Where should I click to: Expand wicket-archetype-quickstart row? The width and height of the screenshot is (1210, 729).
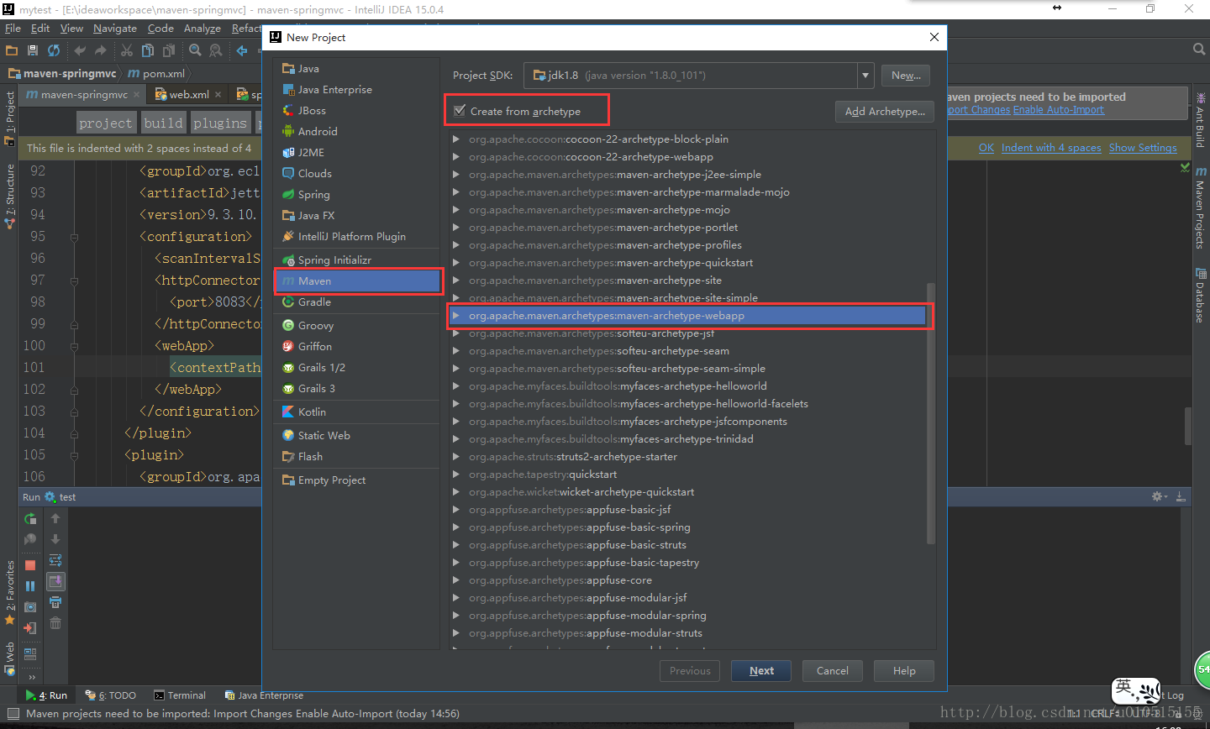click(x=456, y=492)
